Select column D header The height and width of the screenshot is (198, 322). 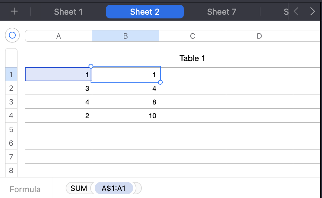pyautogui.click(x=259, y=36)
